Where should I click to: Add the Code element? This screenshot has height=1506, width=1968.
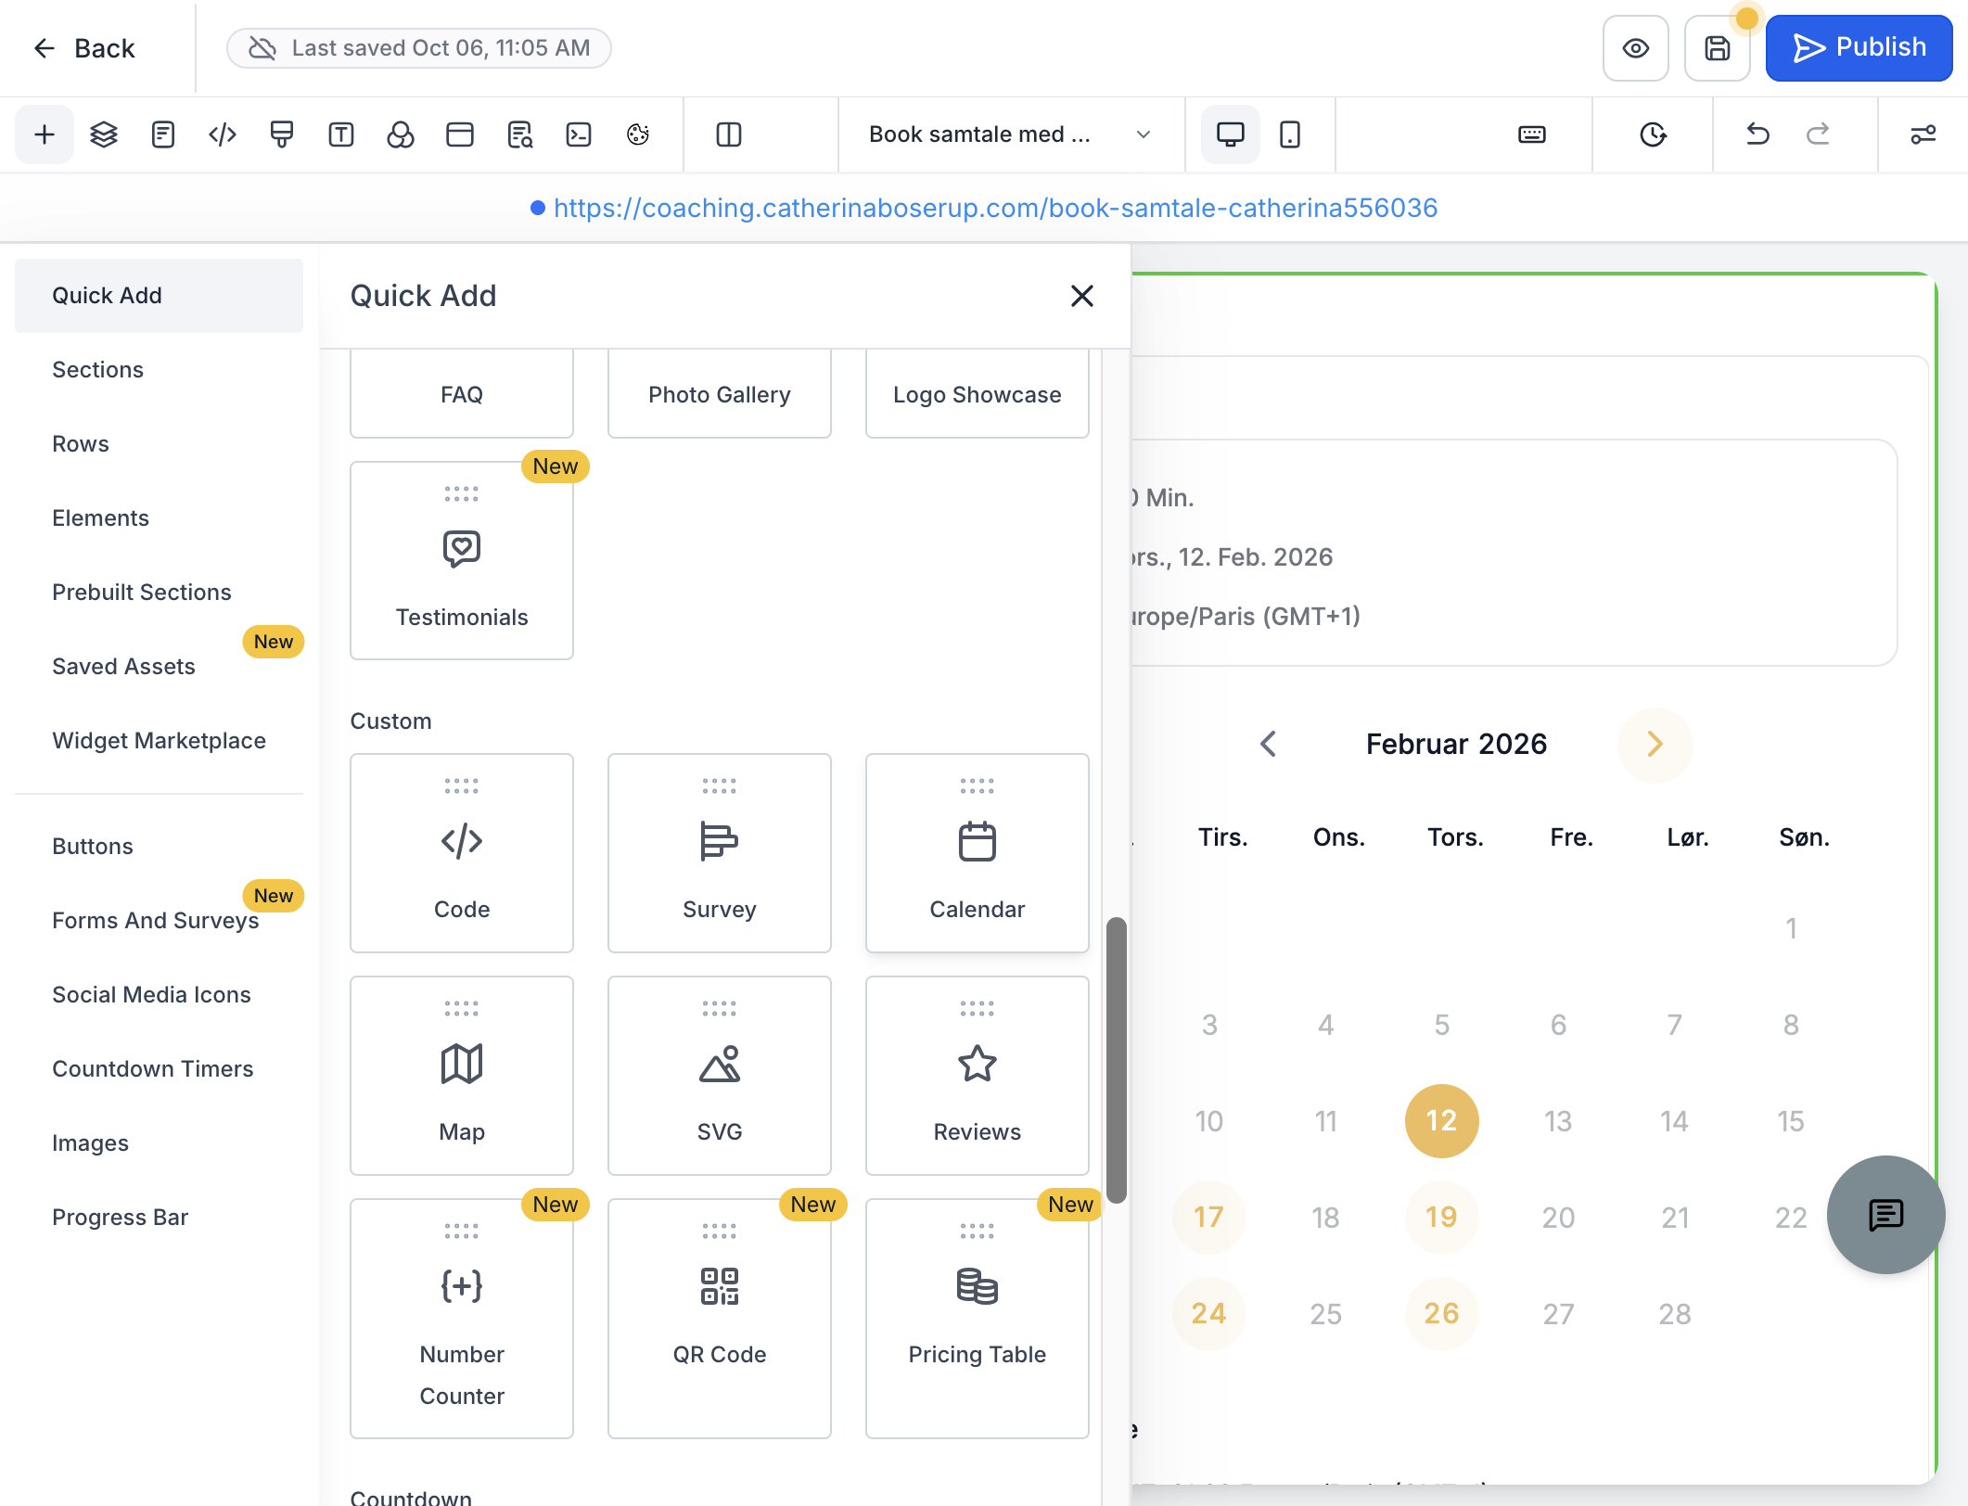tap(462, 853)
